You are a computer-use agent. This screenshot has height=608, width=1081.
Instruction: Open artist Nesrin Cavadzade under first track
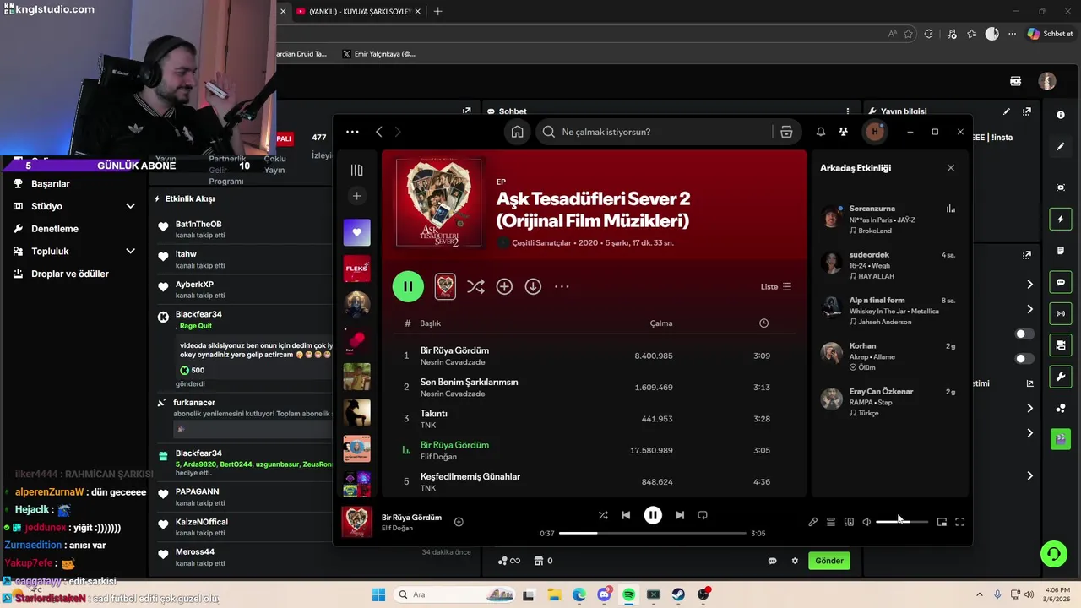click(x=453, y=362)
